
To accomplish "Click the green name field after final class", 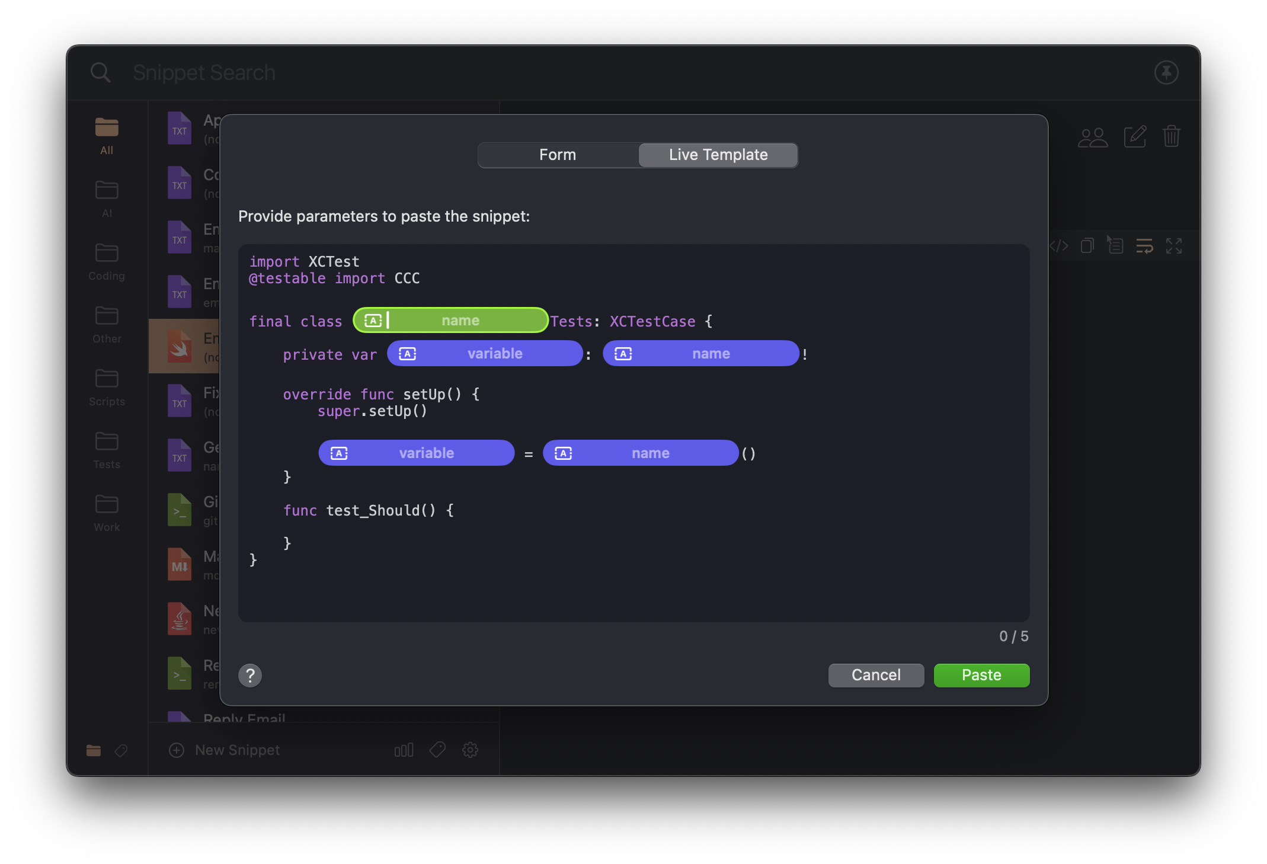I will 450,321.
